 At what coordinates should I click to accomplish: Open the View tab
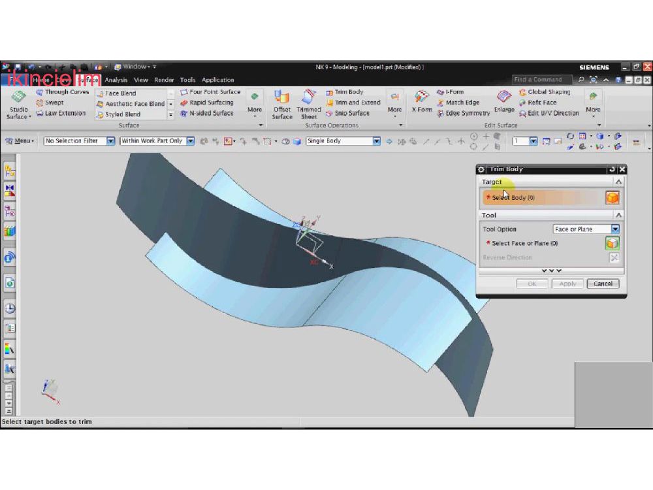coord(141,80)
